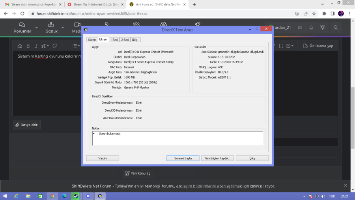Open the etkileşim bildirimlerini etkinleştirmek link
Viewport: 355px width, 200px height.
click(x=209, y=186)
